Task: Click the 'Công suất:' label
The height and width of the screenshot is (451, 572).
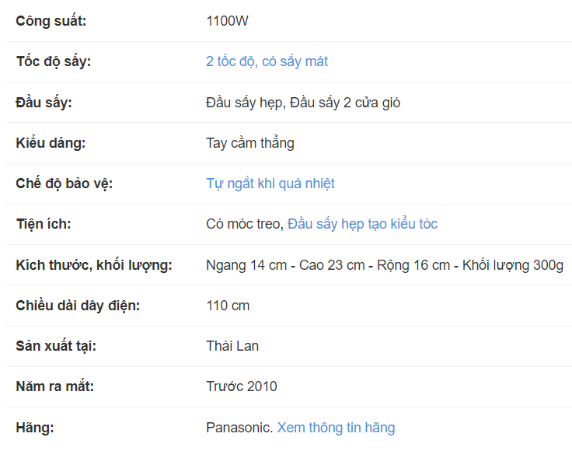Action: [x=51, y=21]
